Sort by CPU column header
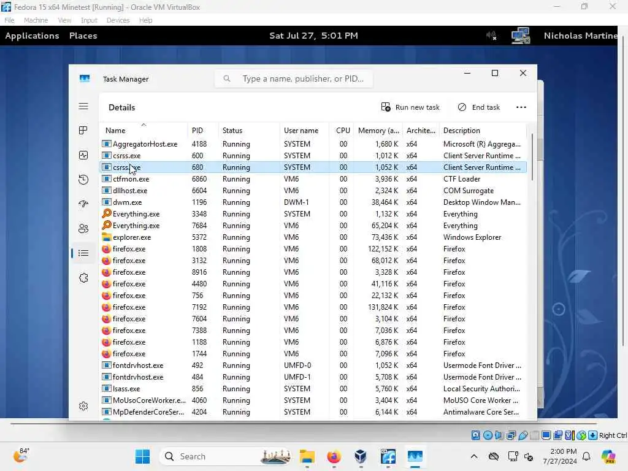This screenshot has width=628, height=471. (342, 131)
